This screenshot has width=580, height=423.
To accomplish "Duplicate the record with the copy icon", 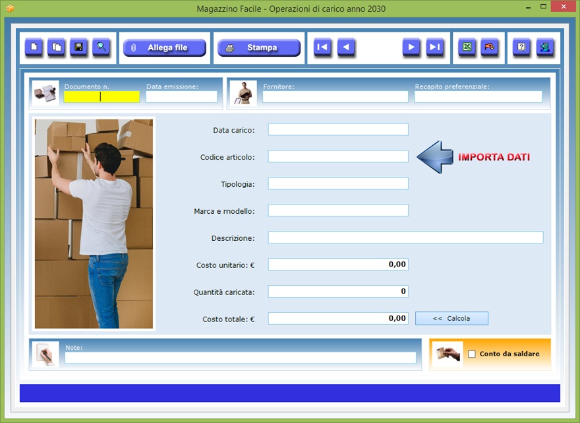I will coord(57,47).
